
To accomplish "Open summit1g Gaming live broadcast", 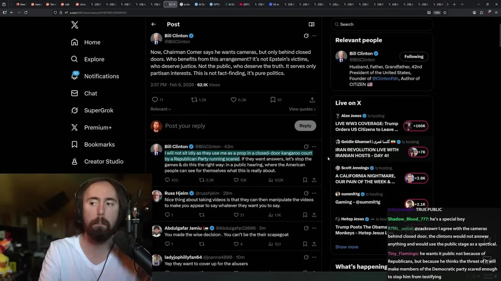I will [x=382, y=199].
